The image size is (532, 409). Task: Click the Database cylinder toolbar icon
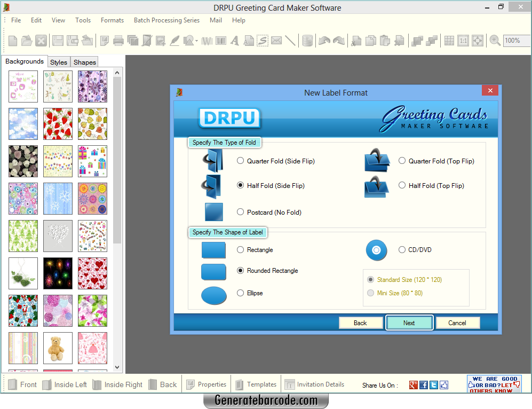point(307,41)
